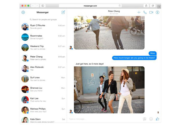Image resolution: width=181 pixels, height=125 pixels.
Task: Start a voice call with Peter Cheng
Action: coord(145,12)
